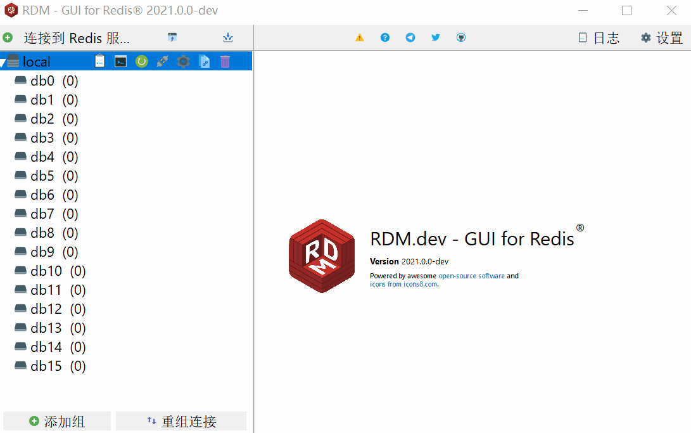Screen dimensions: 691x433
Task: Select the db15 database
Action: tap(44, 366)
